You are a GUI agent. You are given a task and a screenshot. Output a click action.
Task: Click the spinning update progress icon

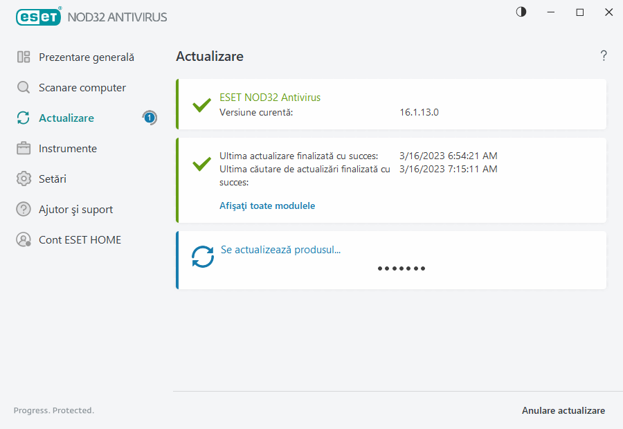coord(202,256)
